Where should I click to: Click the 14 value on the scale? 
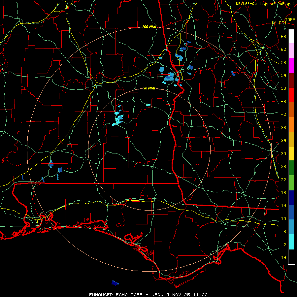pos(283,206)
